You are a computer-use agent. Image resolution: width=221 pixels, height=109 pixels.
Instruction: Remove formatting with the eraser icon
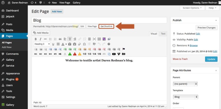pyautogui.click(x=79, y=44)
